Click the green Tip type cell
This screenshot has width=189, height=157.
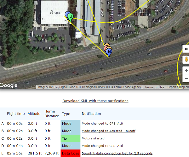(x=71, y=138)
